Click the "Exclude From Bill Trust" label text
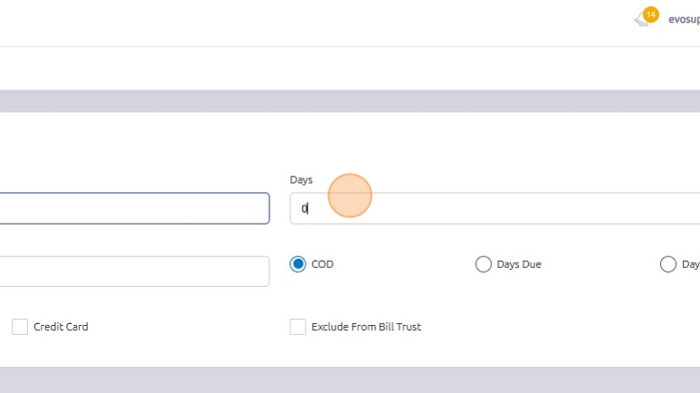Viewport: 700px width, 393px height. point(366,327)
